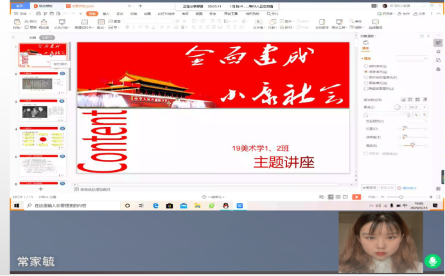
Task: Open the fill preset dropdown
Action: 412,58
